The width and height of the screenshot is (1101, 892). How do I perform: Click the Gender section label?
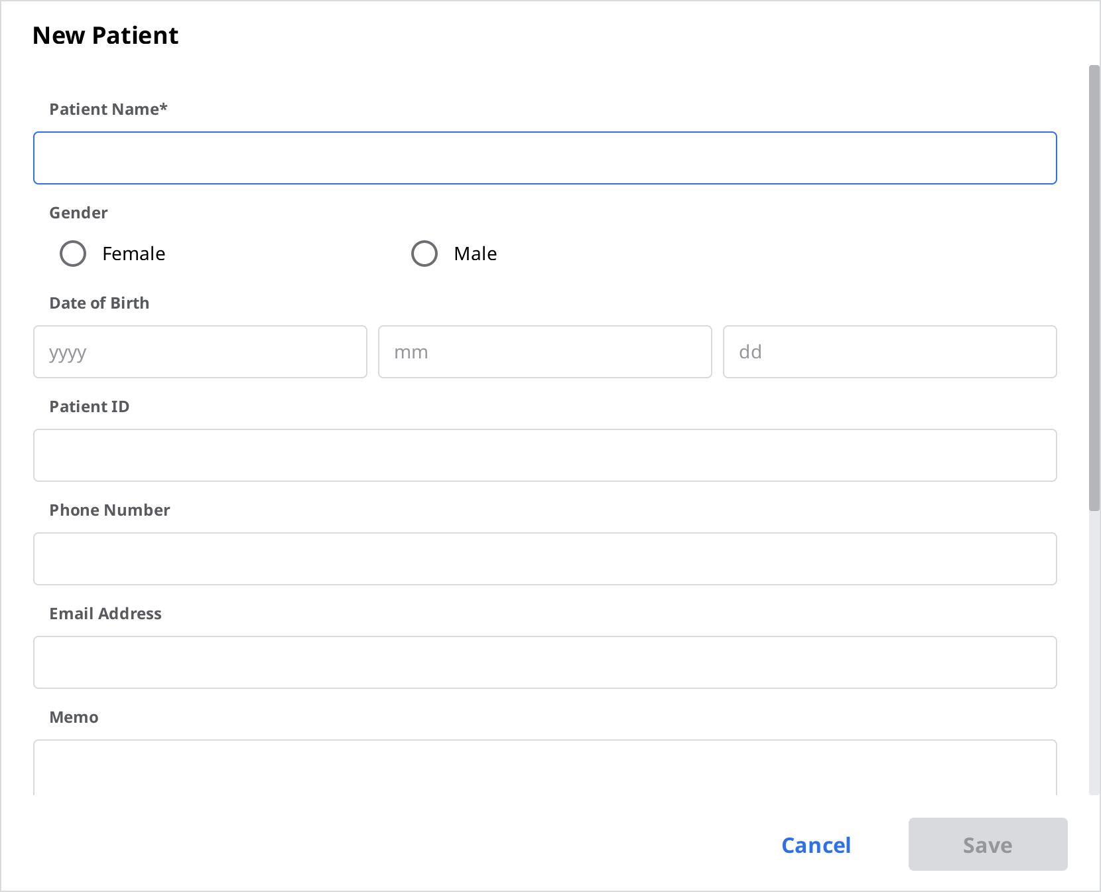[78, 212]
